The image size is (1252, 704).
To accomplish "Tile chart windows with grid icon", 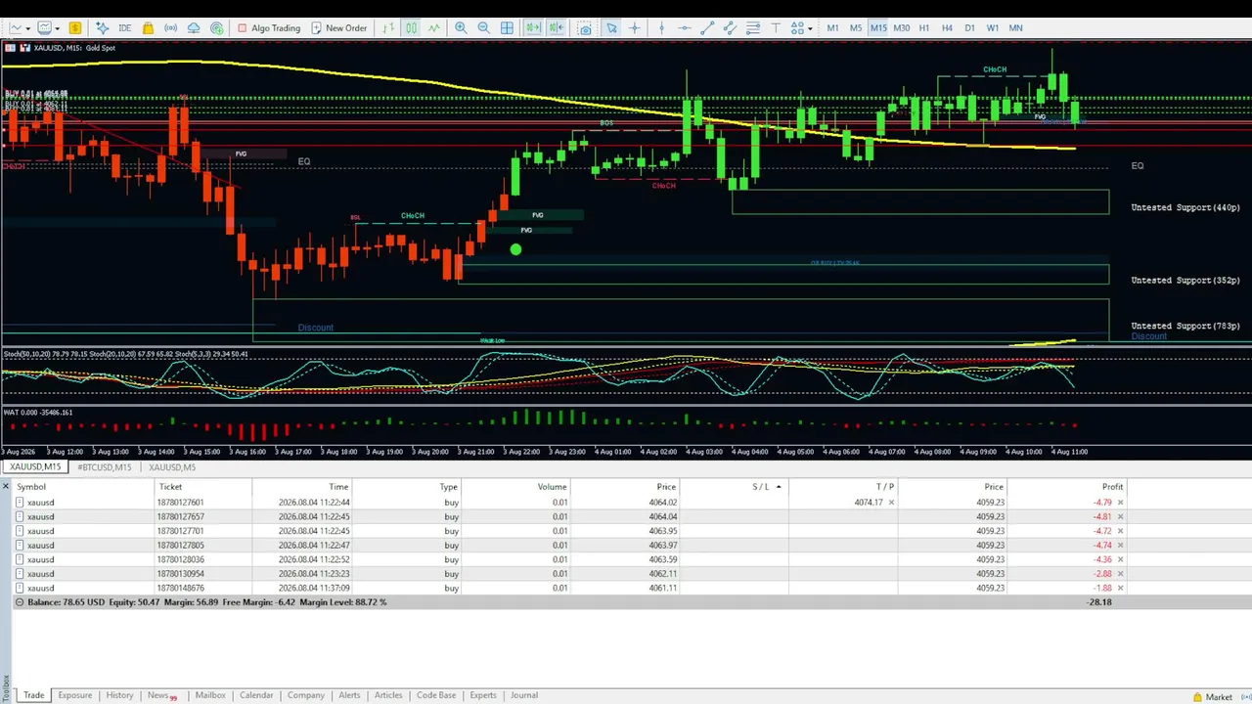I will [x=507, y=28].
